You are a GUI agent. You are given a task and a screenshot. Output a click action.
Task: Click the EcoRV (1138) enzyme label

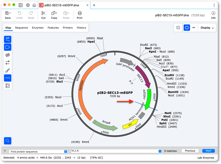175,75
